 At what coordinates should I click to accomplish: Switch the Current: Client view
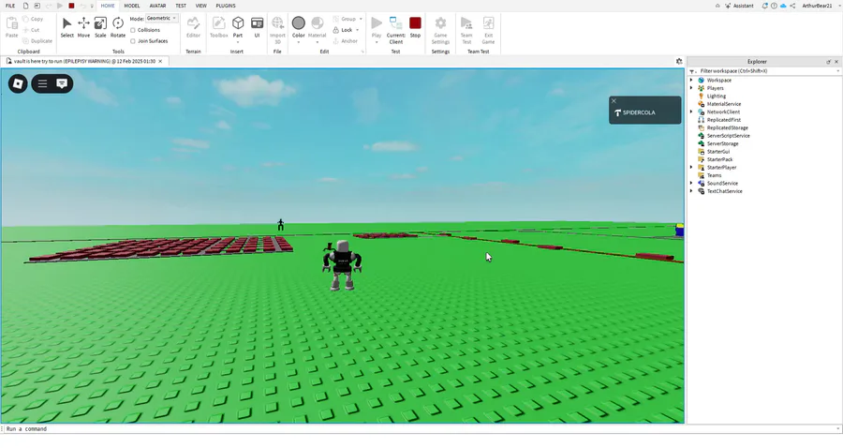tap(395, 30)
